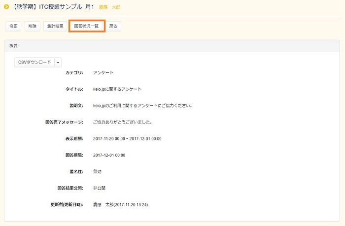Image resolution: width=345 pixels, height=226 pixels.
Task: Click the CSVダウンロード button
Action: click(34, 63)
